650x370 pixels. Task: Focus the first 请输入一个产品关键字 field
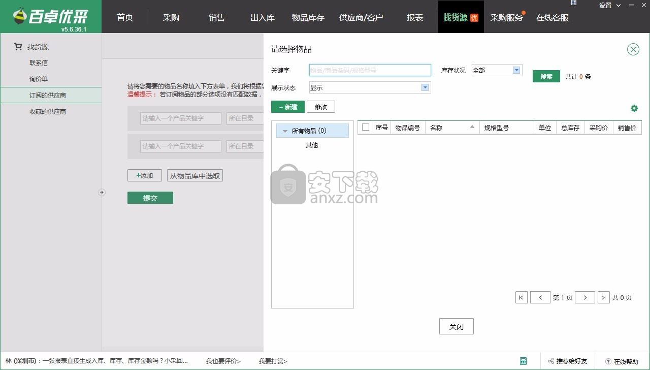(x=181, y=118)
